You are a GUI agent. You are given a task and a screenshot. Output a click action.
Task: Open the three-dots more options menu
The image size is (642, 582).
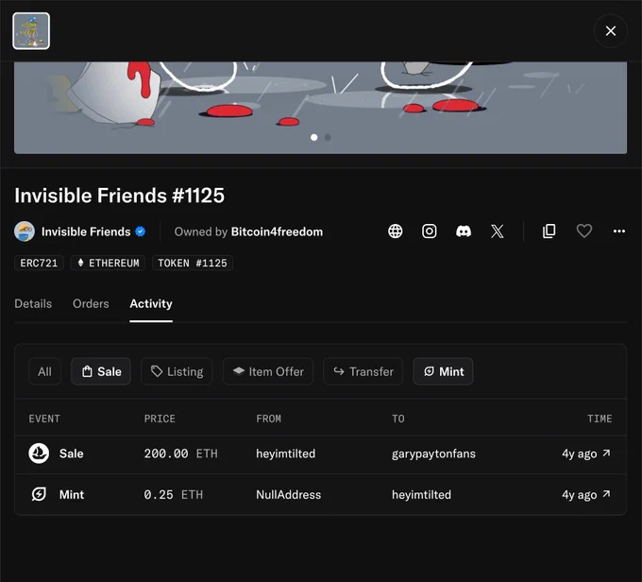point(619,231)
